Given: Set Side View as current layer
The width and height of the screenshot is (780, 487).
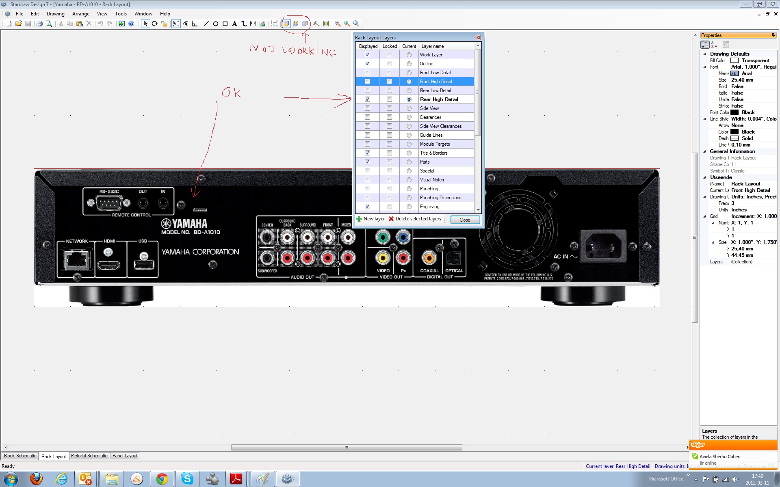Looking at the screenshot, I should pyautogui.click(x=409, y=108).
